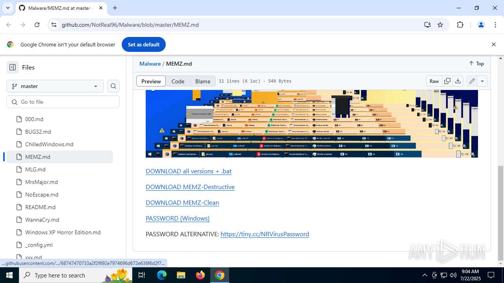The width and height of the screenshot is (504, 283).
Task: Click the address bar URL
Action: [130, 25]
